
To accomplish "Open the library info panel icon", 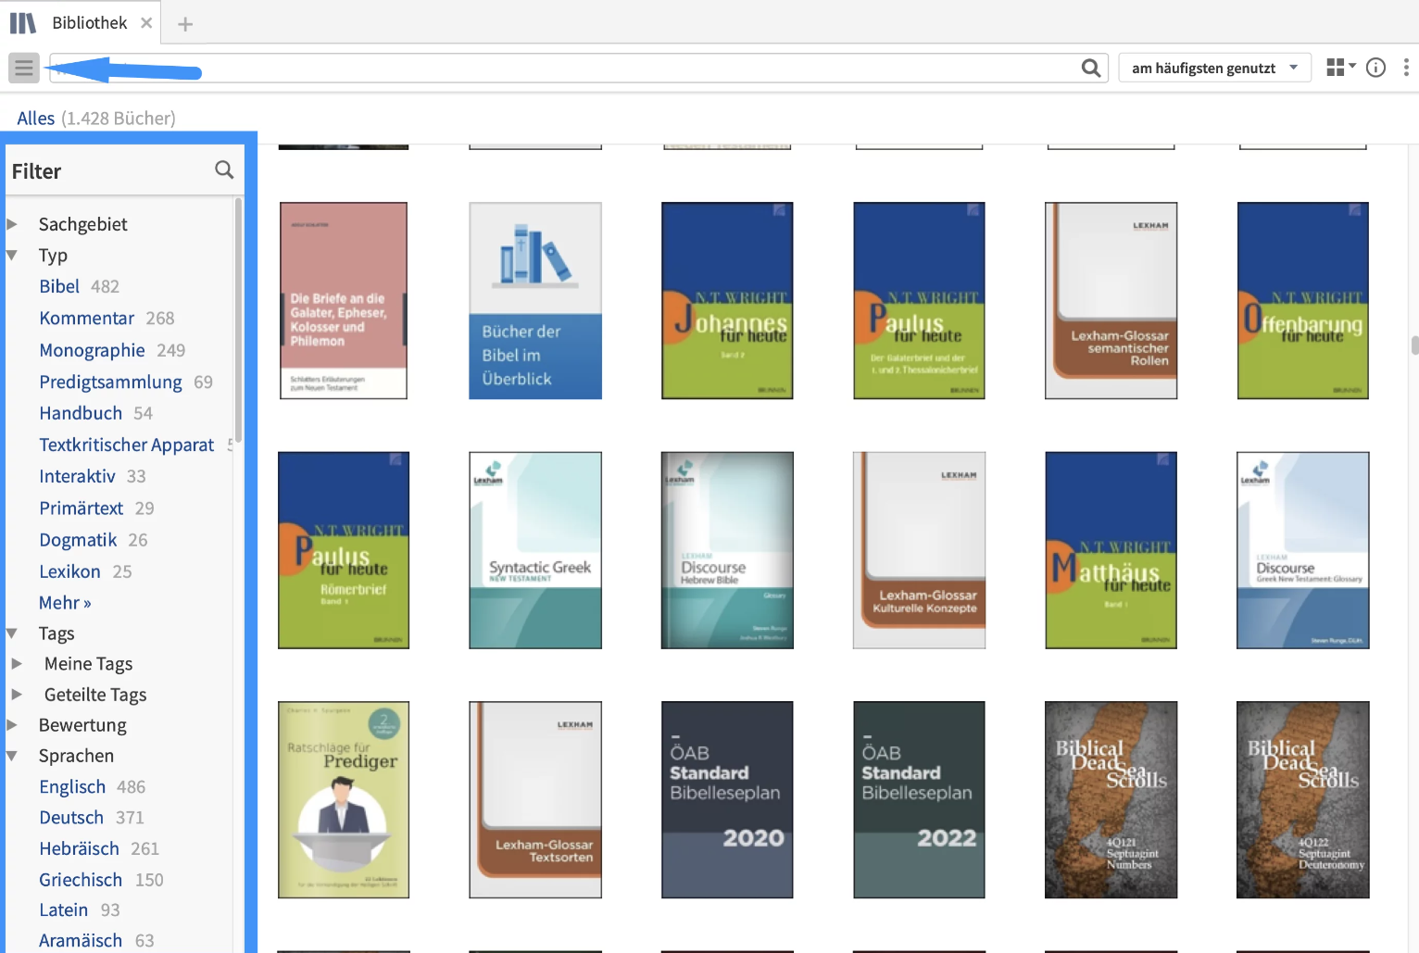I will (x=1376, y=67).
